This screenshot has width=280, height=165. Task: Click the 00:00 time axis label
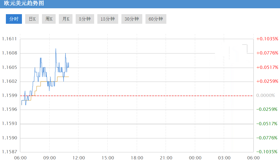pyautogui.click(x=195, y=158)
